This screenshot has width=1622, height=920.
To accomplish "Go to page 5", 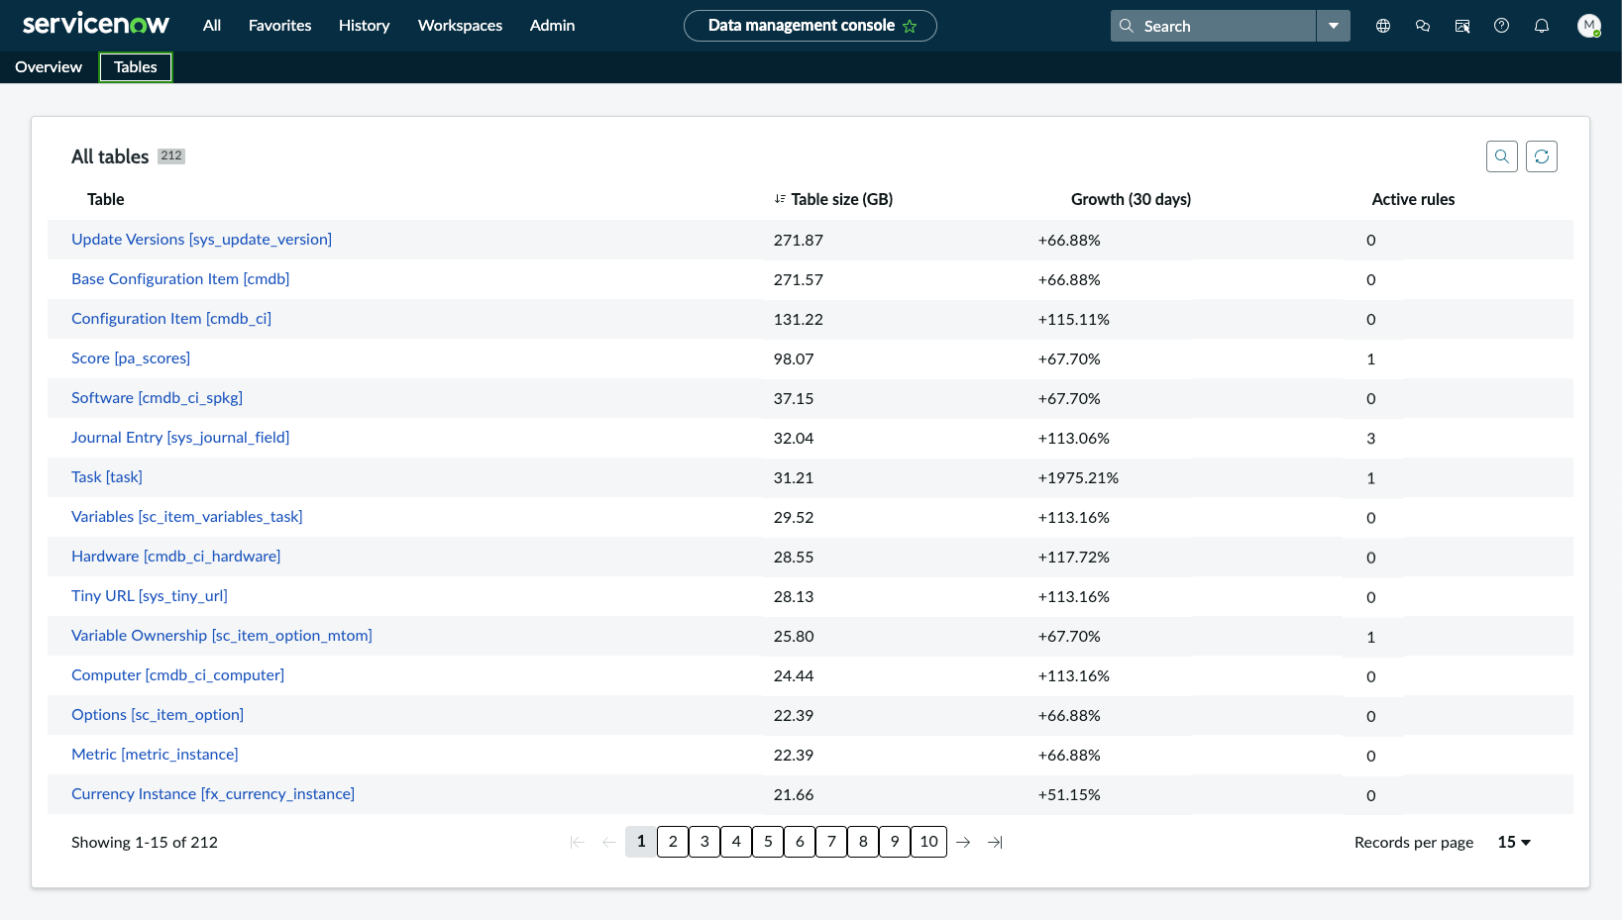I will click(768, 842).
